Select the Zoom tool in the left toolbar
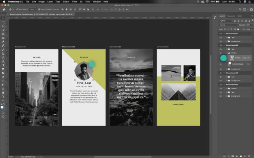 (3, 96)
